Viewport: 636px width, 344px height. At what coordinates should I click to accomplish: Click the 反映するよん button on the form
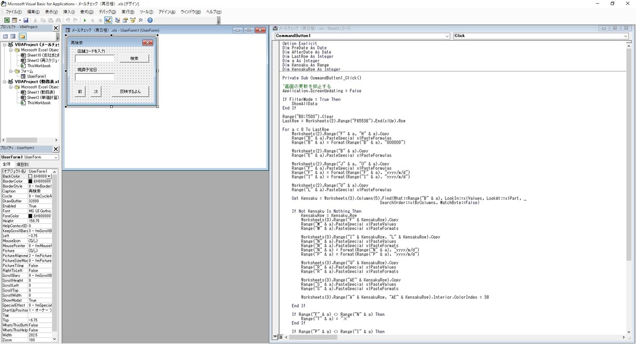[130, 92]
